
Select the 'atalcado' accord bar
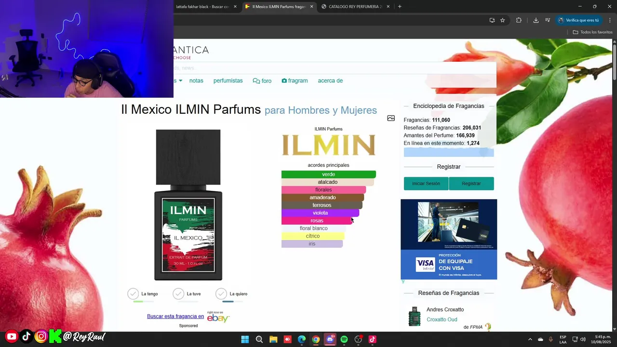(328, 182)
